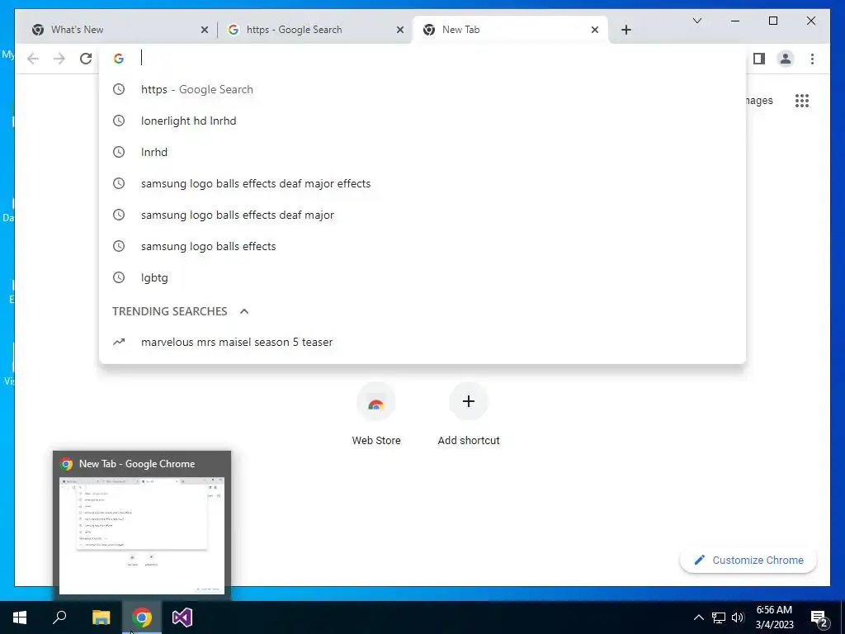Collapse the Trending Searches section
Image resolution: width=845 pixels, height=634 pixels.
(244, 311)
